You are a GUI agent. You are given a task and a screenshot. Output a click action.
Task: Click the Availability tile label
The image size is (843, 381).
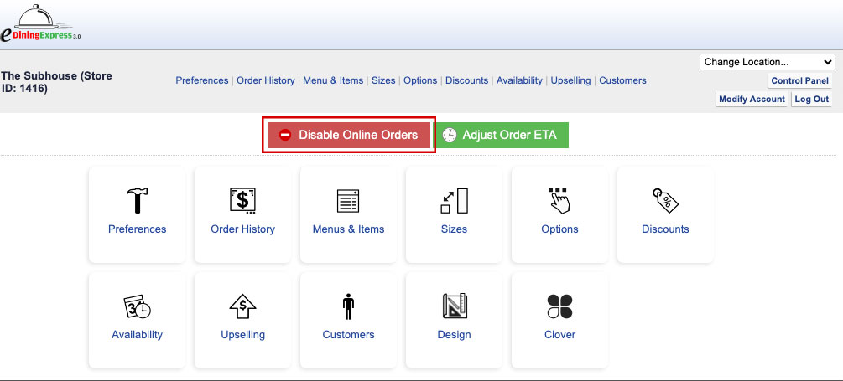pyautogui.click(x=137, y=335)
